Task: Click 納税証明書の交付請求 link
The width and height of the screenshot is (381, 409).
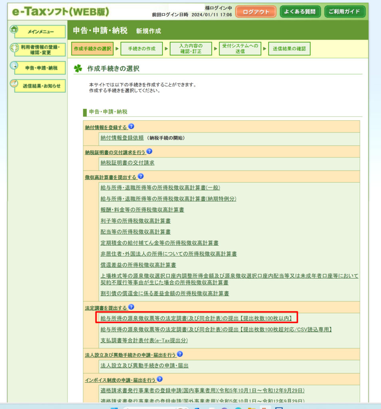Action: [x=127, y=163]
